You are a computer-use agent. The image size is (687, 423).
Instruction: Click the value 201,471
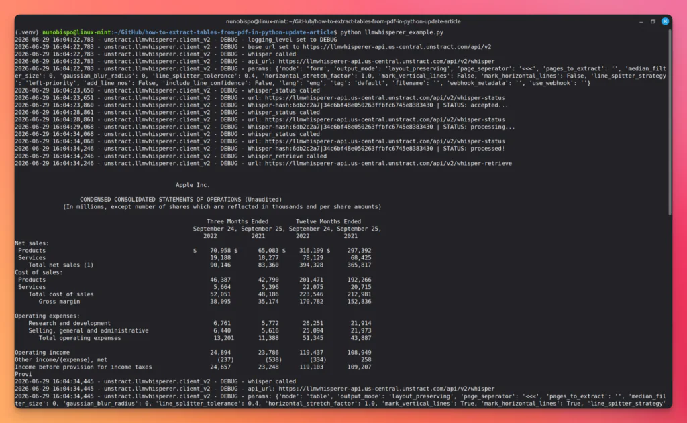(x=311, y=280)
